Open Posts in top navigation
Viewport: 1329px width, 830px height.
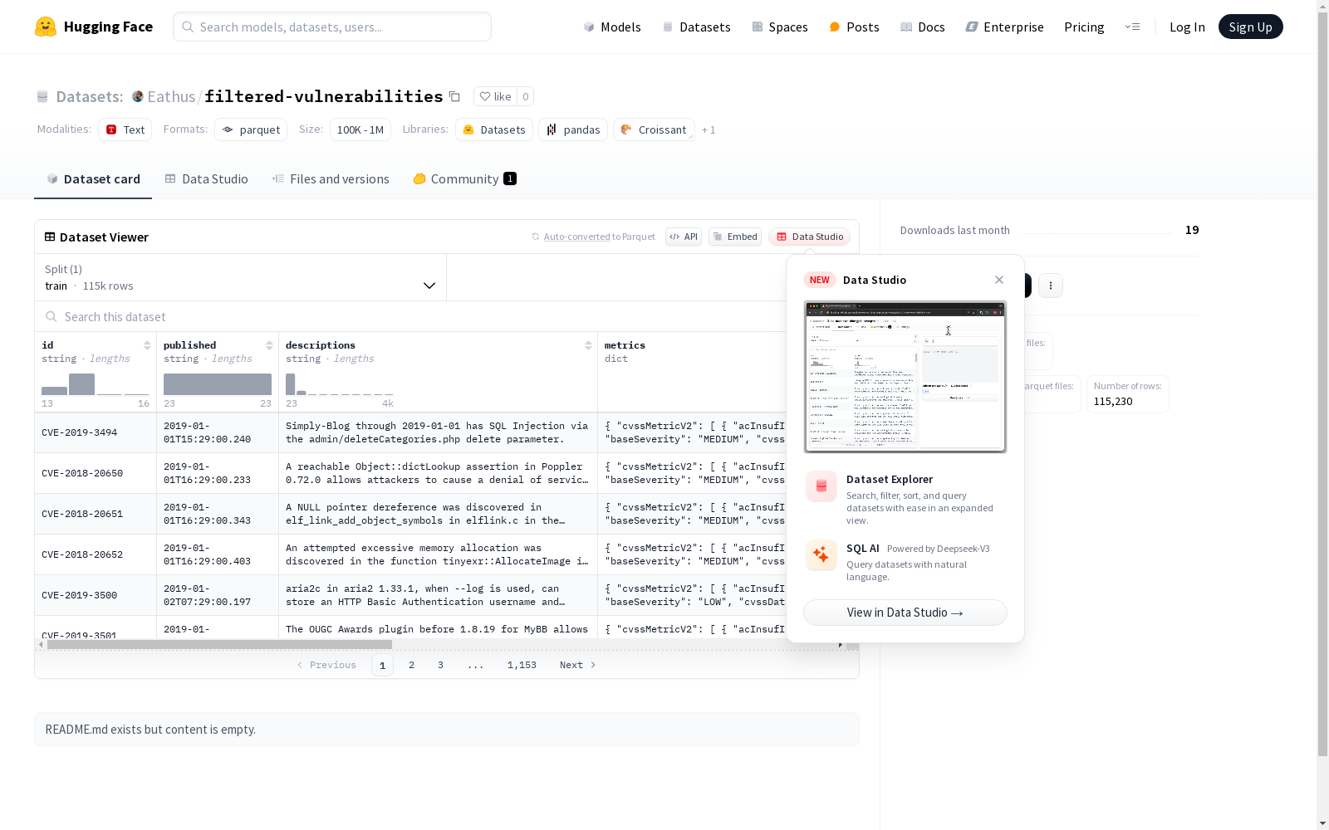[854, 27]
